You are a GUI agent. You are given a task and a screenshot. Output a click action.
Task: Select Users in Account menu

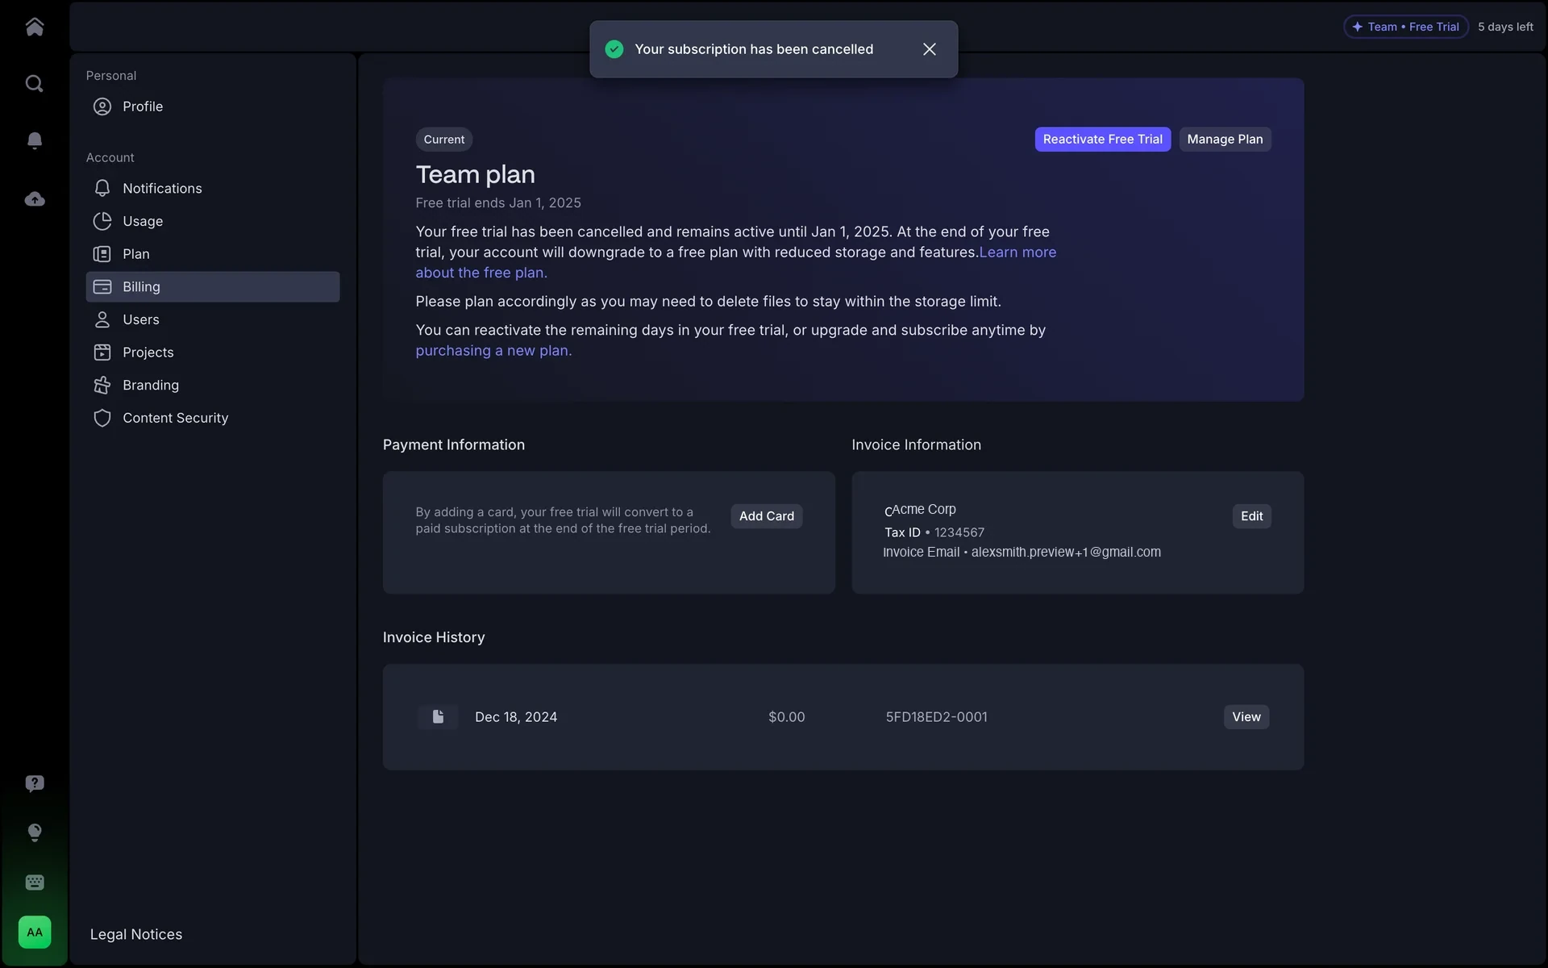tap(213, 319)
